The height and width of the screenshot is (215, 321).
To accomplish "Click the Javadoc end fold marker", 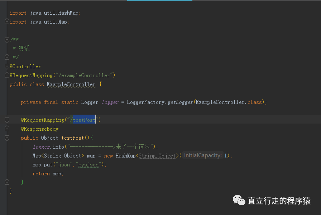I will [7, 57].
